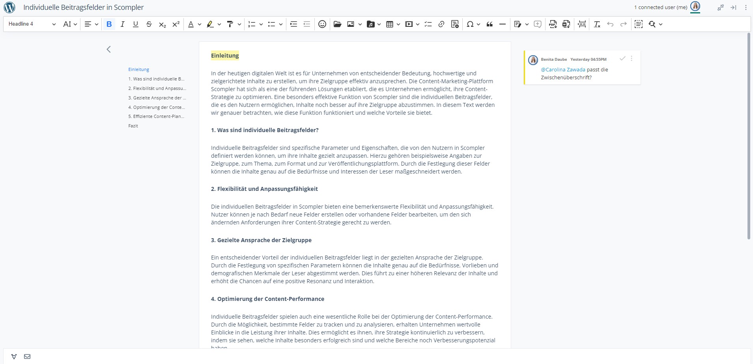Open the font color picker
This screenshot has width=753, height=364.
(191, 24)
